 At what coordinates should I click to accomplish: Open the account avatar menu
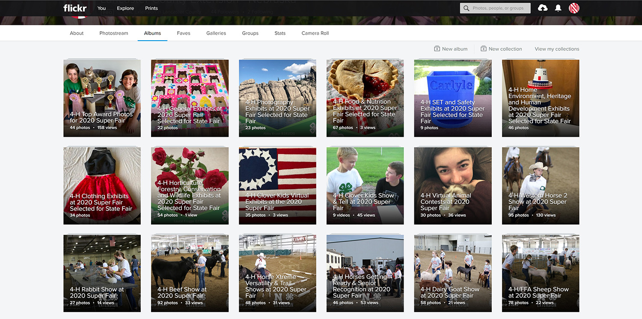(x=574, y=8)
